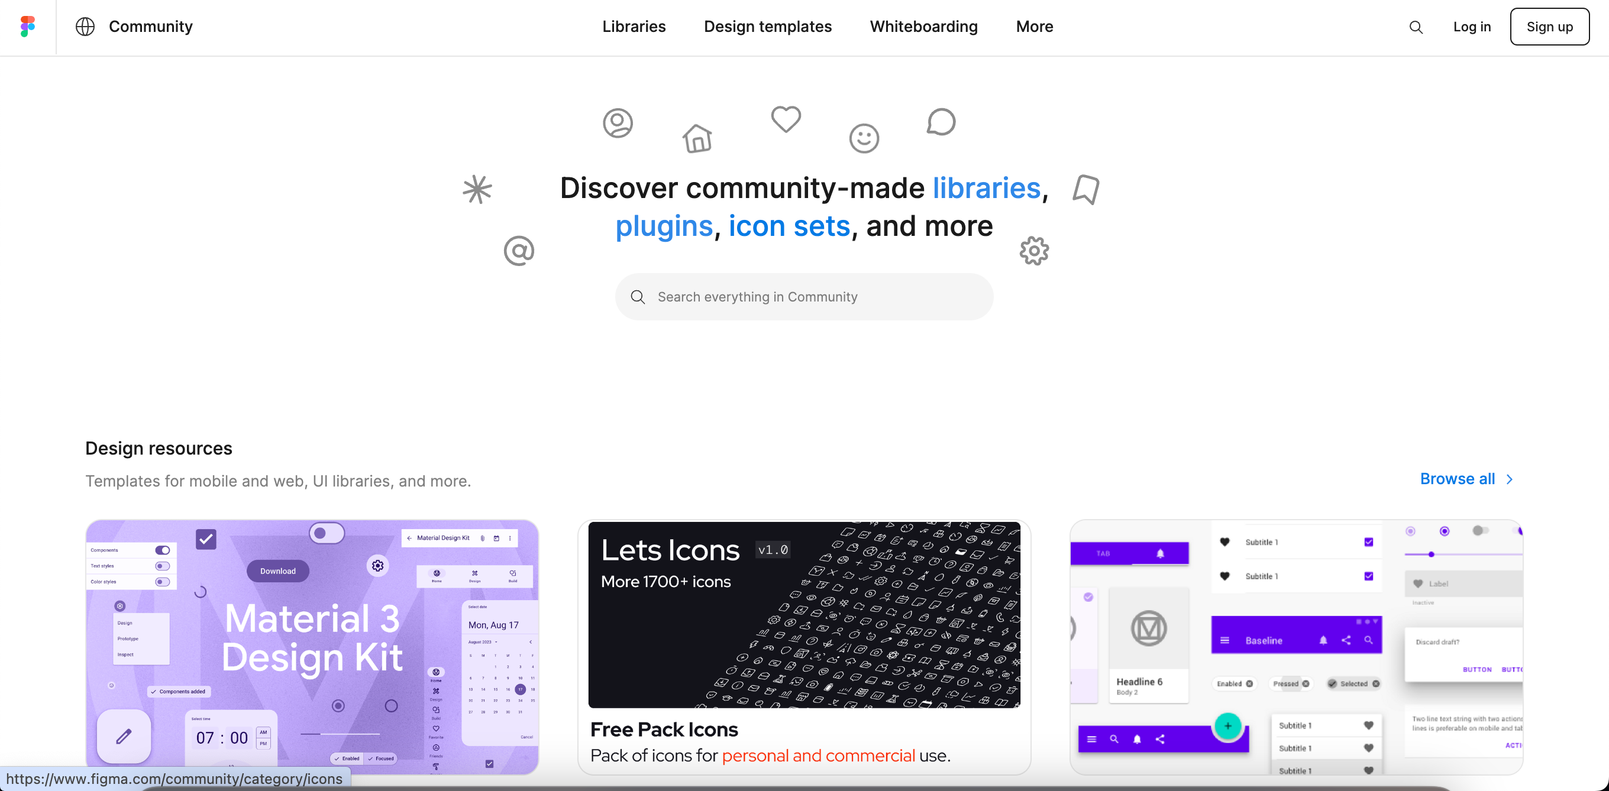
Task: Click the globe/language icon in the navbar
Action: pyautogui.click(x=84, y=28)
